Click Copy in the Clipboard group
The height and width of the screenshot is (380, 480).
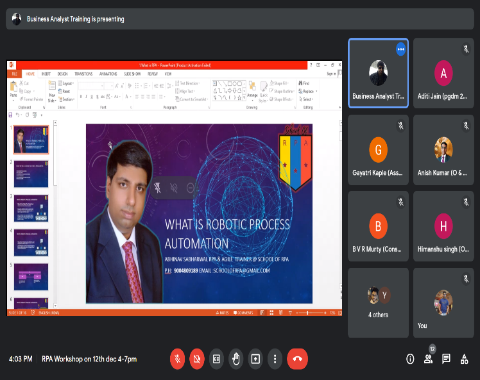click(x=26, y=91)
